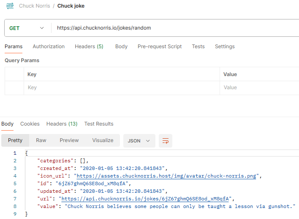
Task: Open the JSON format dropdown
Action: 139,141
